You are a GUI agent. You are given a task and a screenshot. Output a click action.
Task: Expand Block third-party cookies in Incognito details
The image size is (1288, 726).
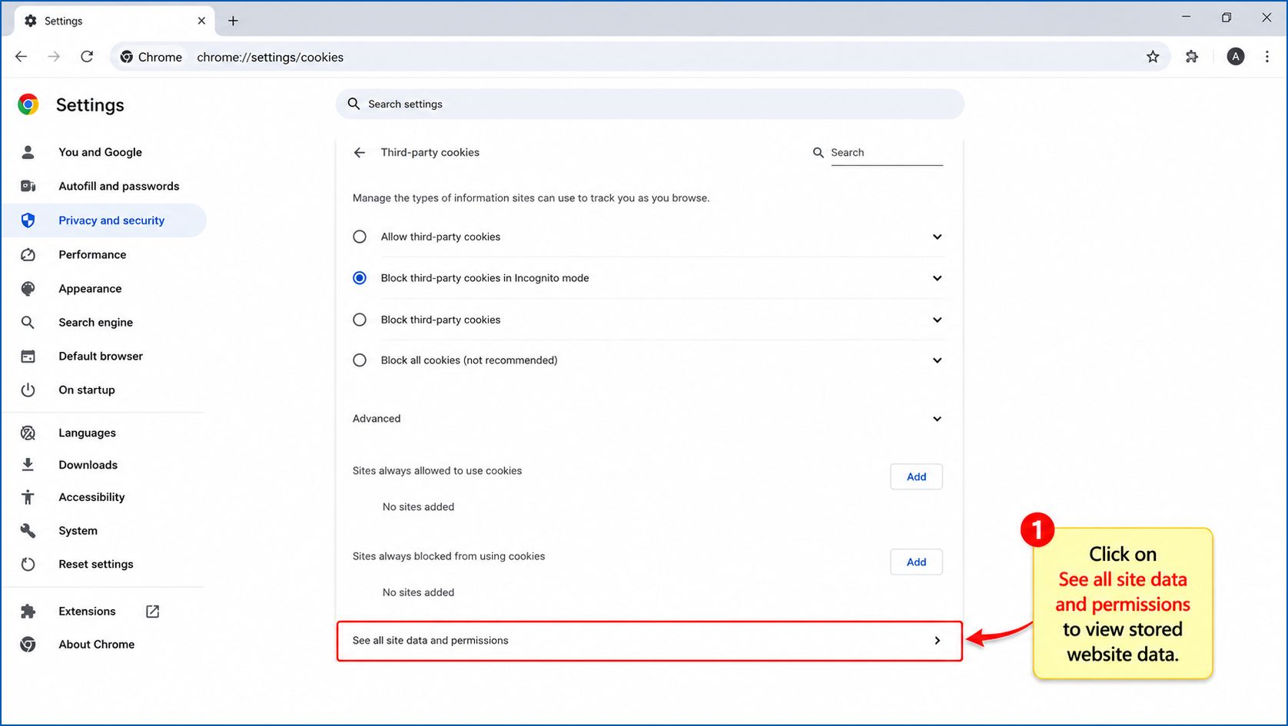tap(937, 278)
